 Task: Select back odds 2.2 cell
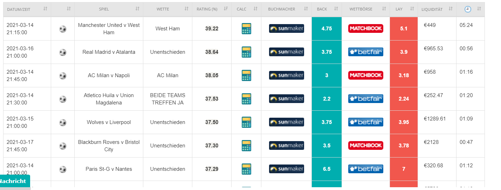tap(327, 99)
